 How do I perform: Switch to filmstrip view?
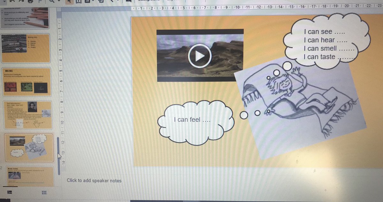pos(10,192)
